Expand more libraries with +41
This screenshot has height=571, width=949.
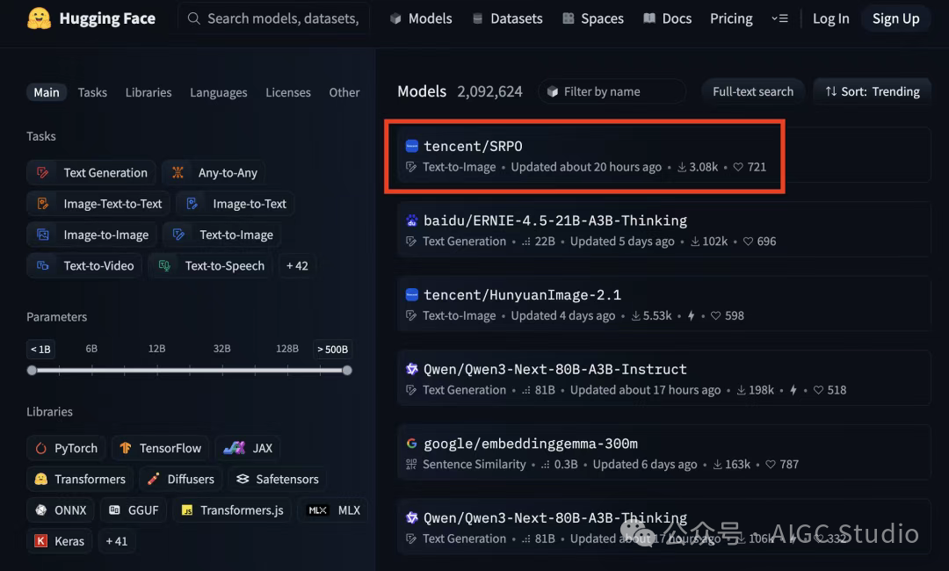point(116,541)
